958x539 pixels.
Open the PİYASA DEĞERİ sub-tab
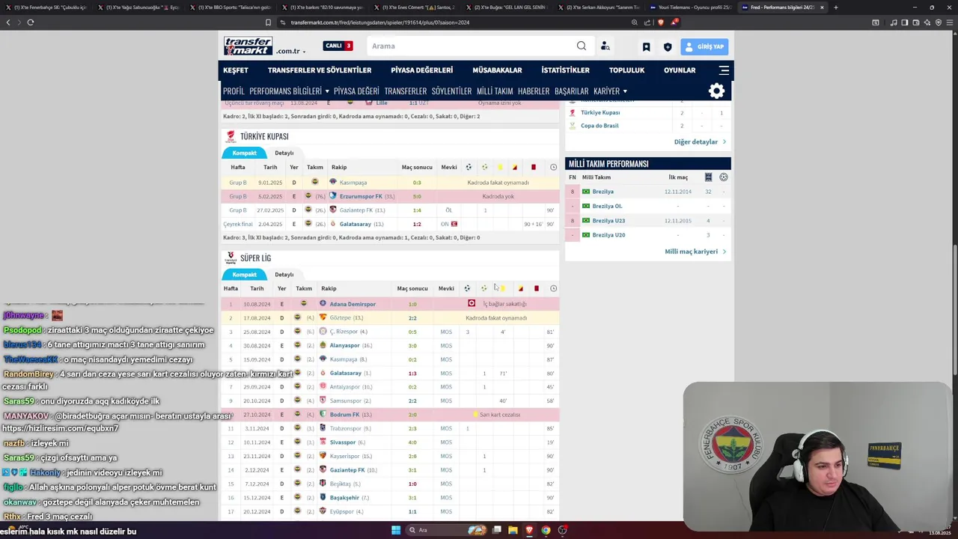tap(356, 91)
